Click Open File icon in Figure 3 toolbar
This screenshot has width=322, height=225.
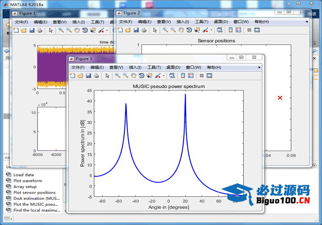click(x=80, y=76)
